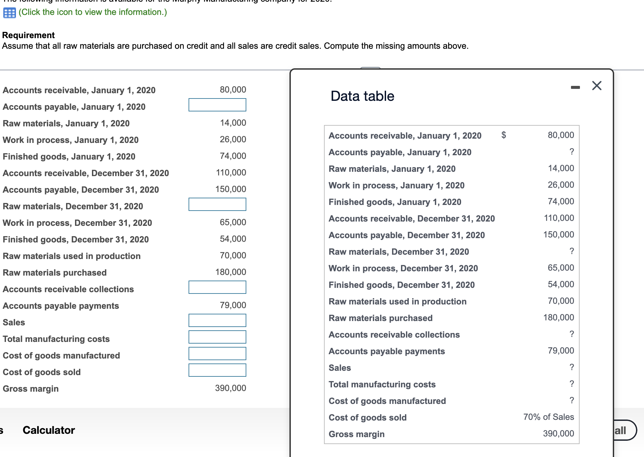
Task: Click the Requirement heading text
Action: point(29,35)
